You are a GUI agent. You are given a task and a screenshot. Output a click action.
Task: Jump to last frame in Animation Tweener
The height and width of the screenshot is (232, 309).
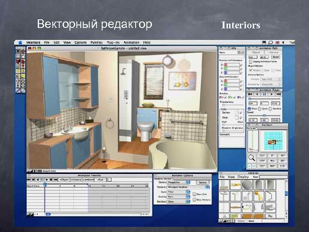[x=56, y=180]
